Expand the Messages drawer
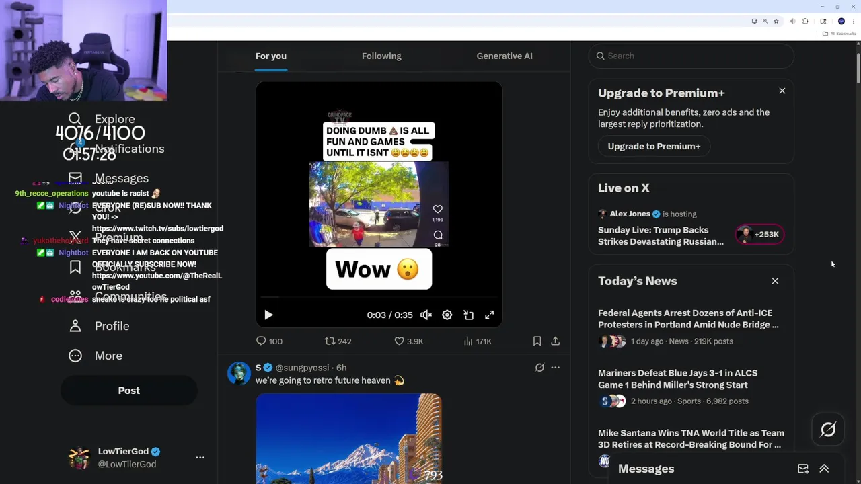 pyautogui.click(x=824, y=469)
